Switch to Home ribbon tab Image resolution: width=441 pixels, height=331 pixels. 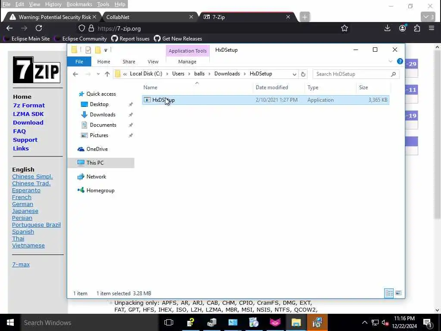(104, 61)
